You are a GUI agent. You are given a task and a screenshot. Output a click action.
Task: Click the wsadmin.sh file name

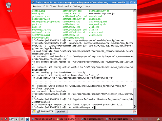[95, 35]
